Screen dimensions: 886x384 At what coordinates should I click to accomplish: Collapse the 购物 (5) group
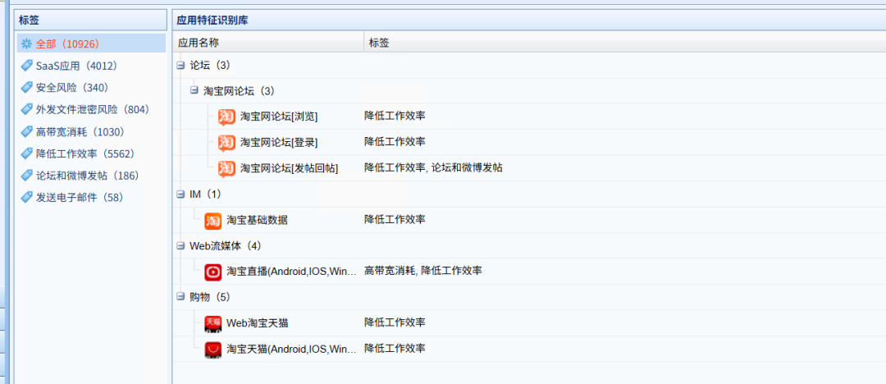(x=180, y=296)
